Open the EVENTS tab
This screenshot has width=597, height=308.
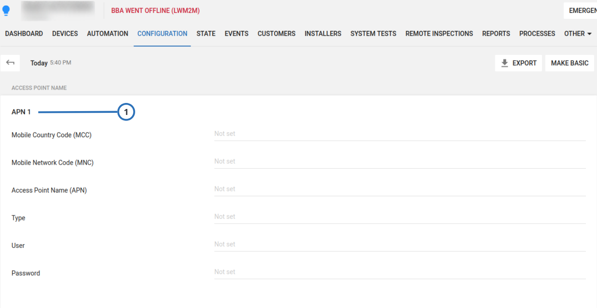coord(236,33)
